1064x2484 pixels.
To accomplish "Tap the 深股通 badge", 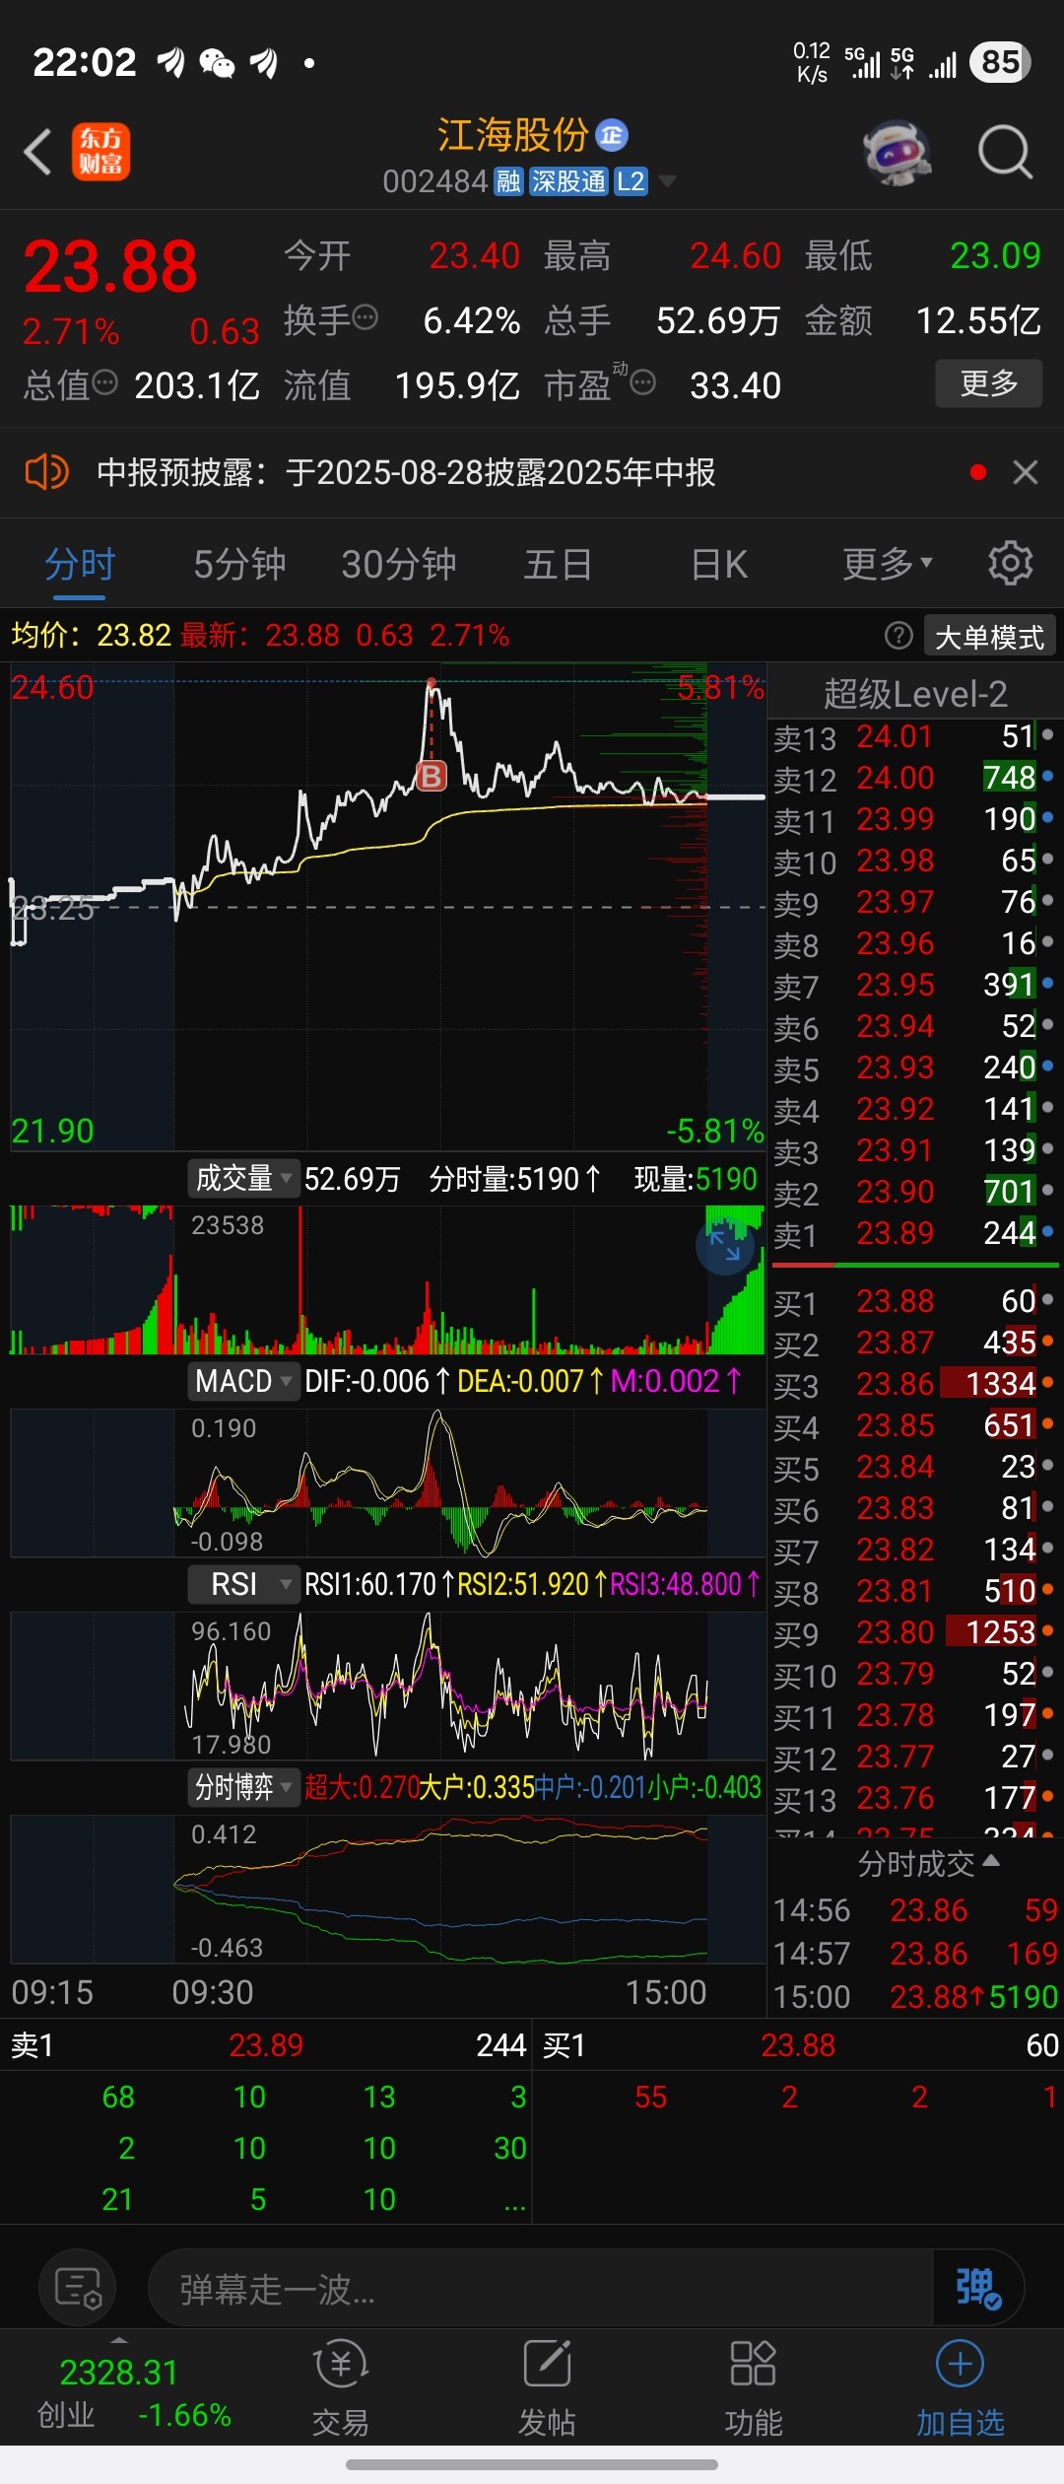I will (568, 181).
